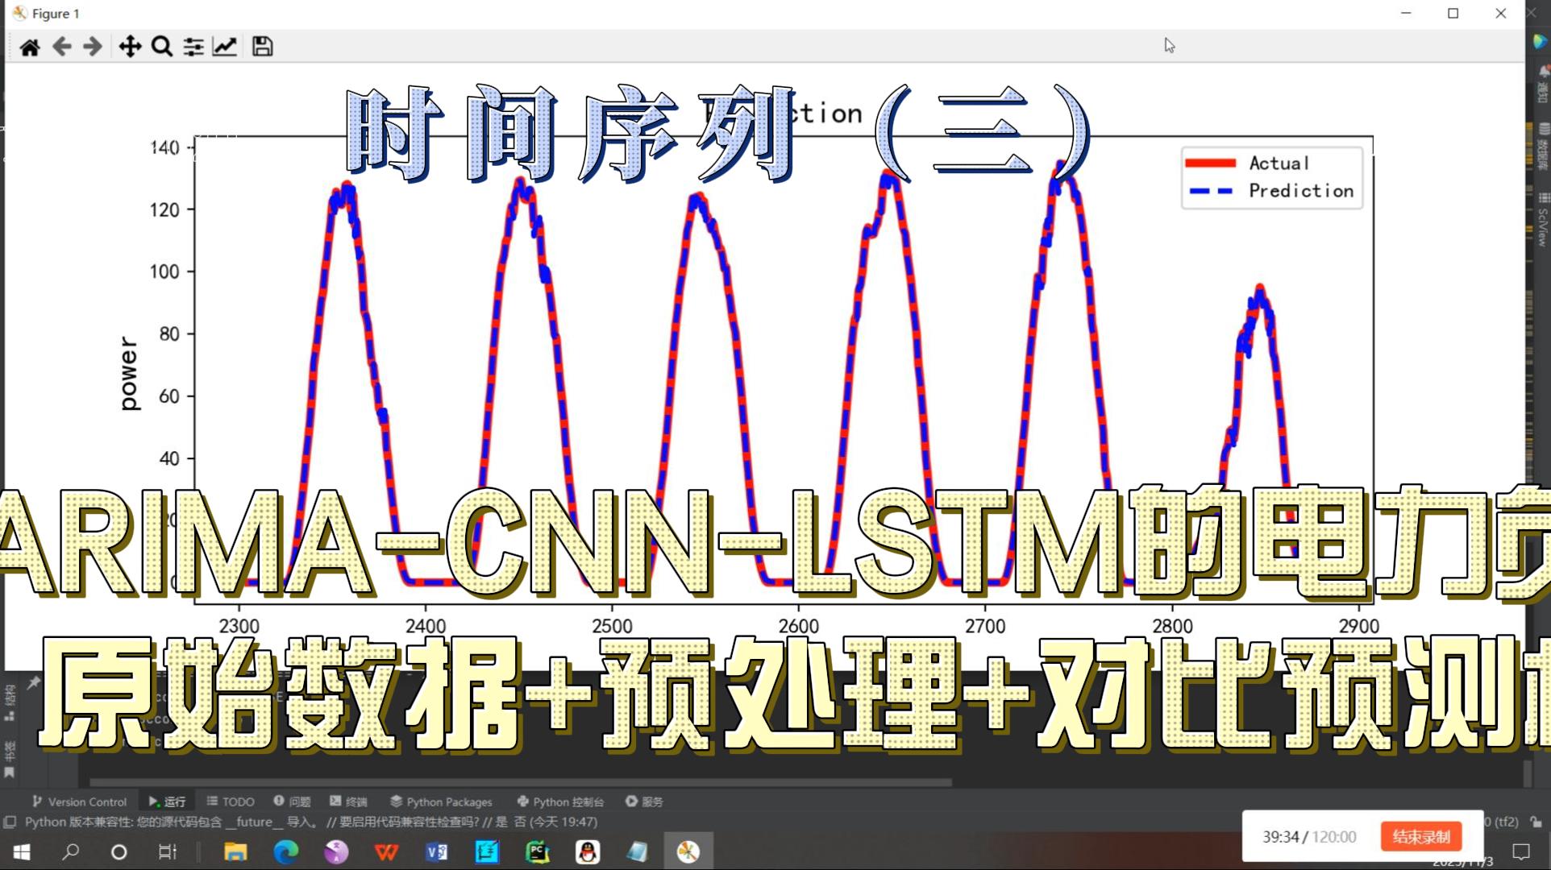Click the PyCharm icon in the taskbar
This screenshot has width=1551, height=870.
click(x=537, y=851)
